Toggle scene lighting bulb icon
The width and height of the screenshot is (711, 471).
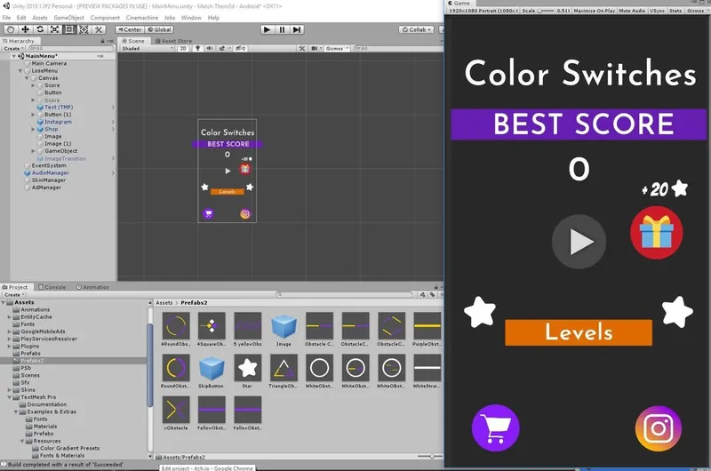point(197,48)
